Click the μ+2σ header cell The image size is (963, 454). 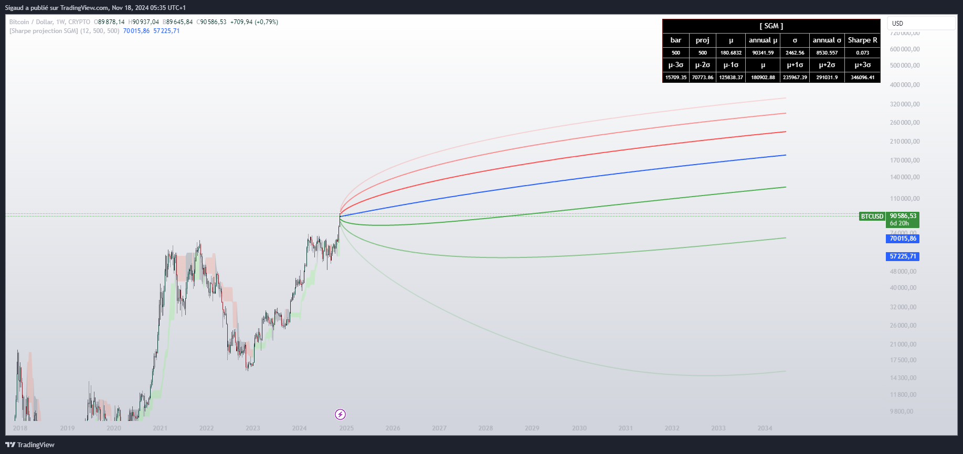827,65
